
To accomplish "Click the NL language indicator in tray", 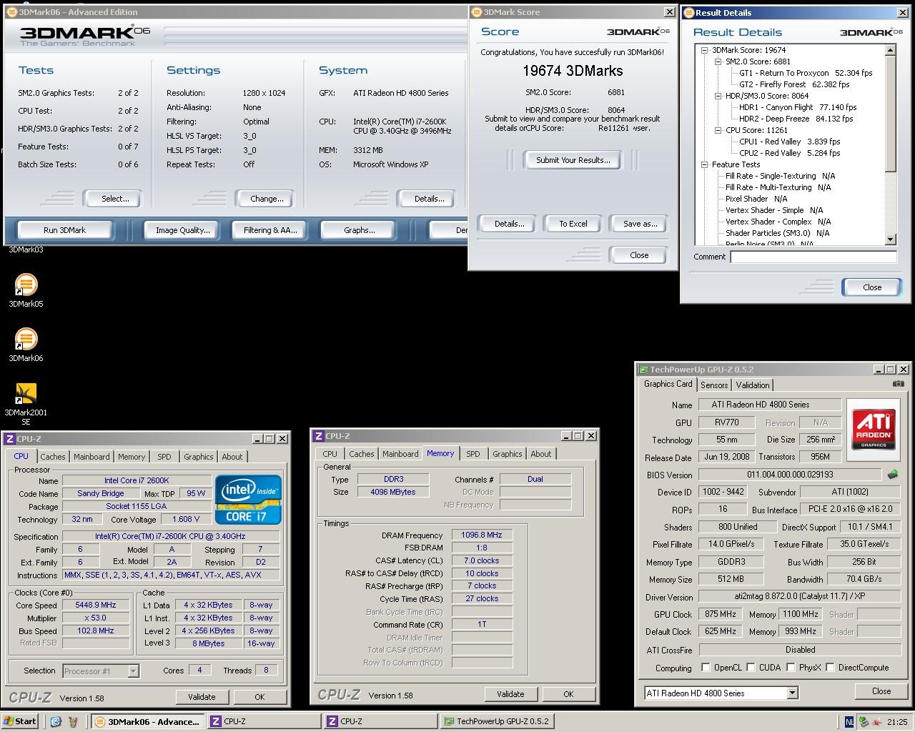I will point(849,721).
